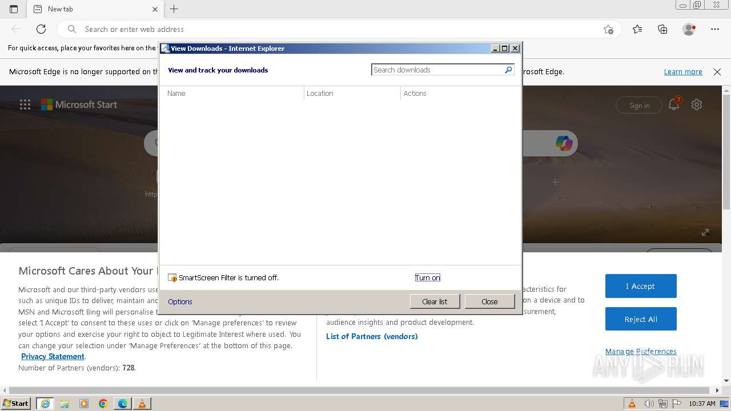Open Microsoft Start page settings gear
The image size is (731, 411).
pos(697,104)
